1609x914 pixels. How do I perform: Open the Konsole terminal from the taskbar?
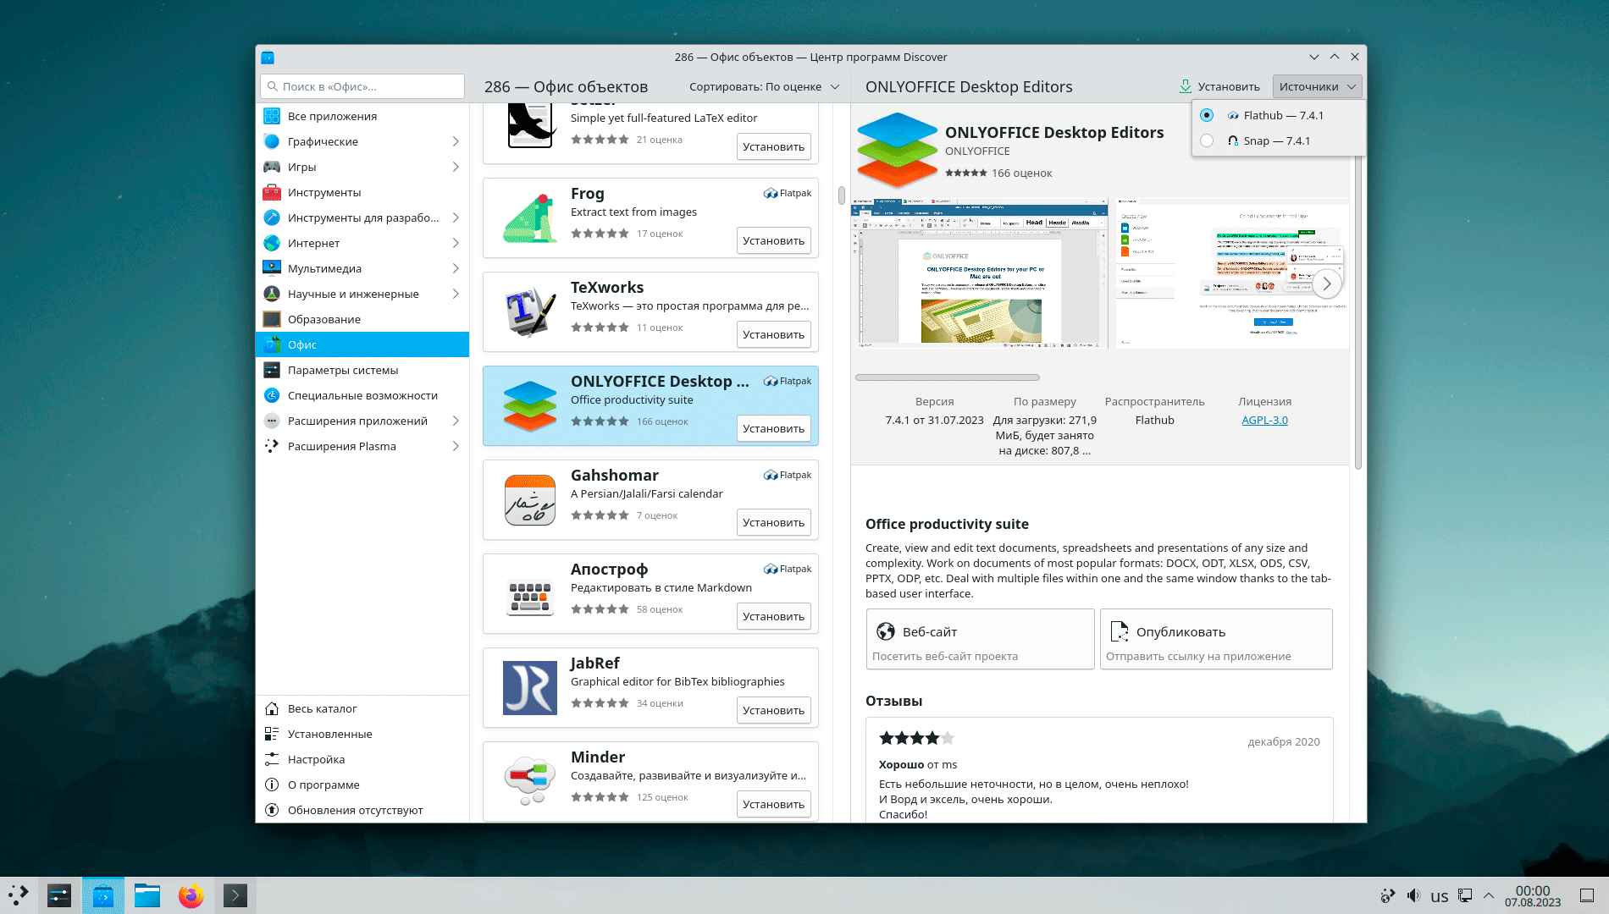235,895
